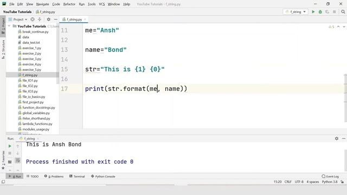The width and height of the screenshot is (347, 195).
Task: Open the TODO tool window
Action: [x=33, y=177]
